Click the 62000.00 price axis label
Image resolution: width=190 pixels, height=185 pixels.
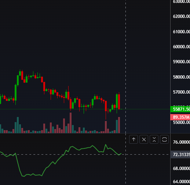tap(182, 16)
